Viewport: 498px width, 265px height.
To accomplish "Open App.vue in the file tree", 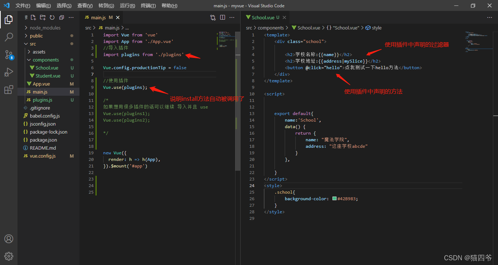I will pos(41,84).
